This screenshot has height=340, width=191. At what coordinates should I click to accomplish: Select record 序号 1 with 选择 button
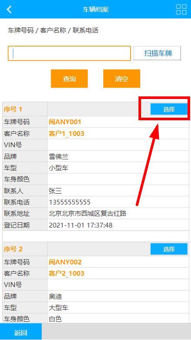click(169, 109)
